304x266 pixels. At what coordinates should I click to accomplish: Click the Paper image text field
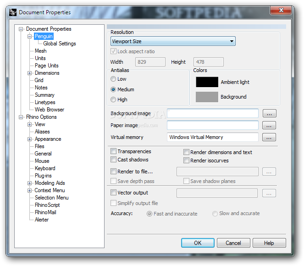coord(213,125)
